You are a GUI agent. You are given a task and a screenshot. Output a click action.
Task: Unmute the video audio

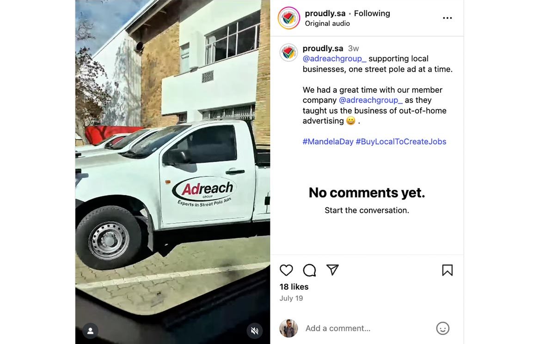(255, 331)
